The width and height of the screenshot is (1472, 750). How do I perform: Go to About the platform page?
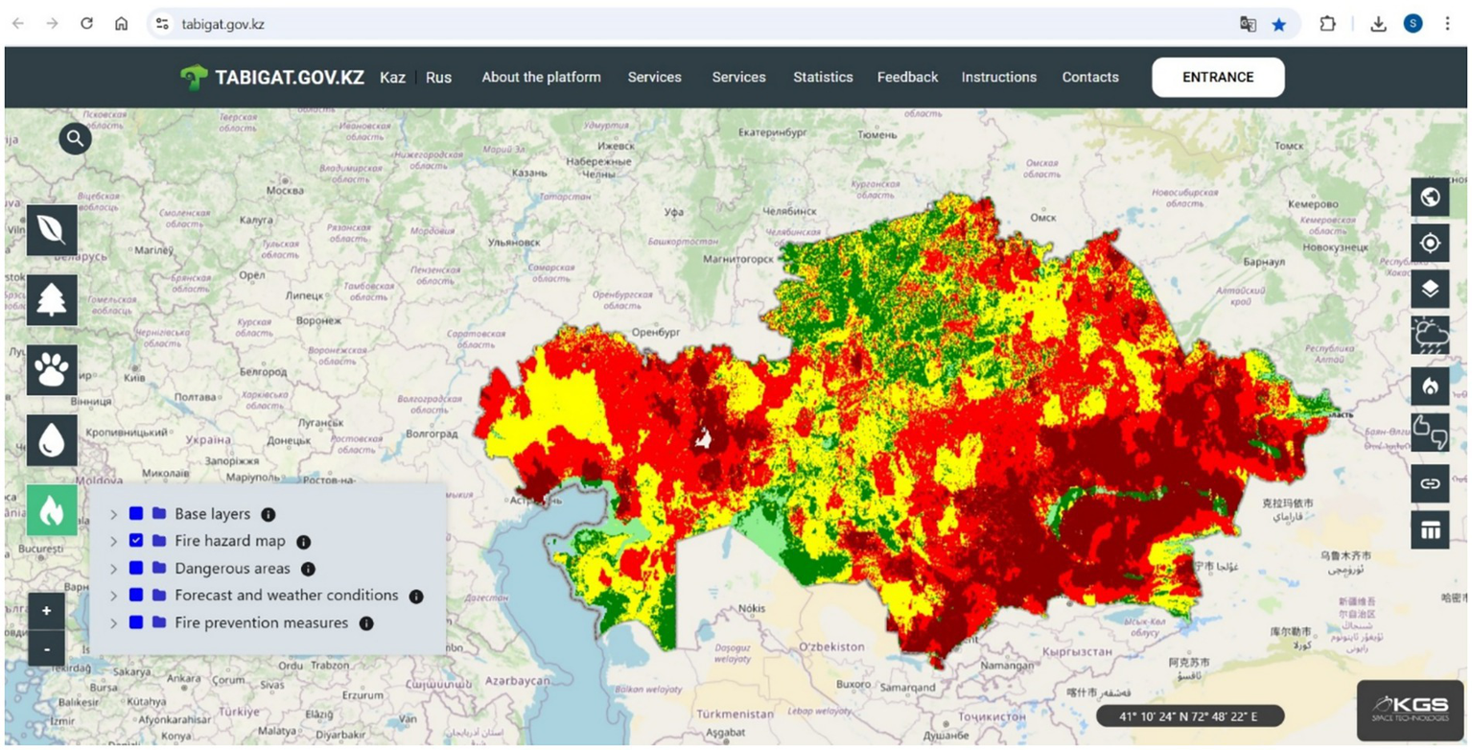[x=541, y=78]
